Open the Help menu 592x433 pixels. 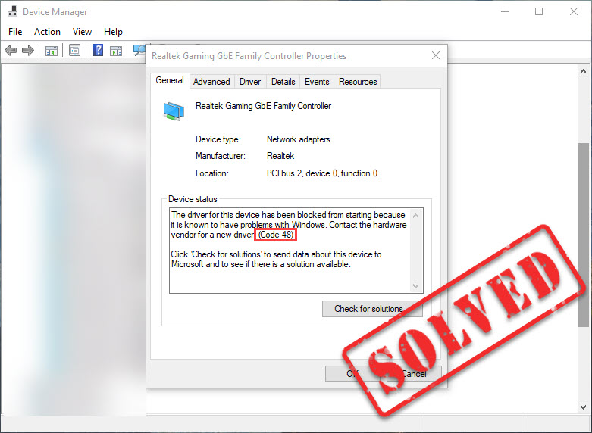(x=113, y=32)
